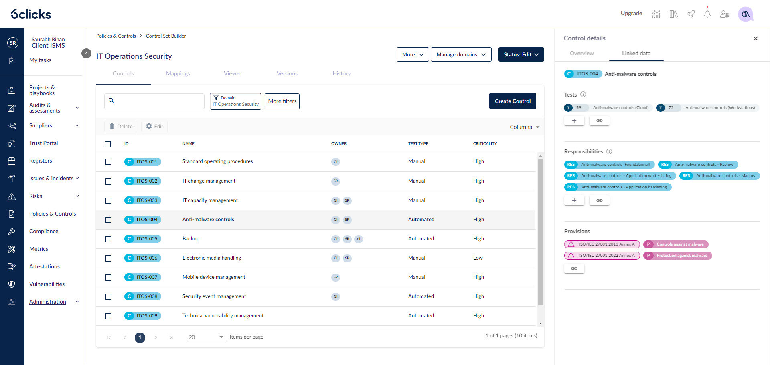Click the link icon under Tests section
Image resolution: width=770 pixels, height=365 pixels.
tap(599, 121)
